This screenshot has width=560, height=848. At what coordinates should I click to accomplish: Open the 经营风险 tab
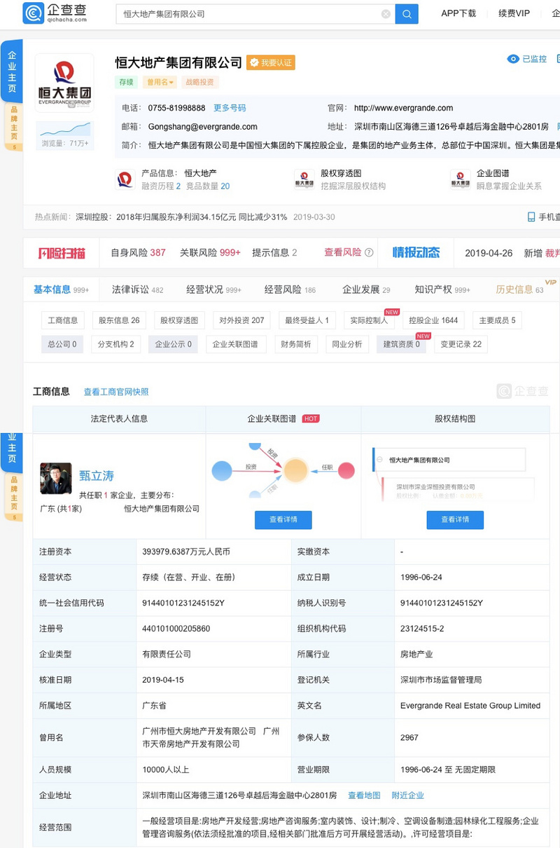click(x=290, y=289)
